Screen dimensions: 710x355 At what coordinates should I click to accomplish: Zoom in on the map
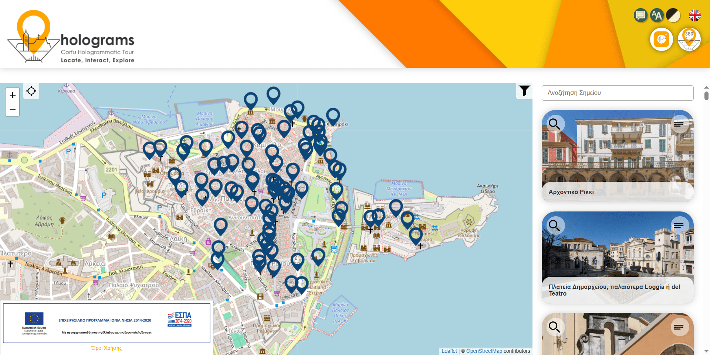point(13,95)
